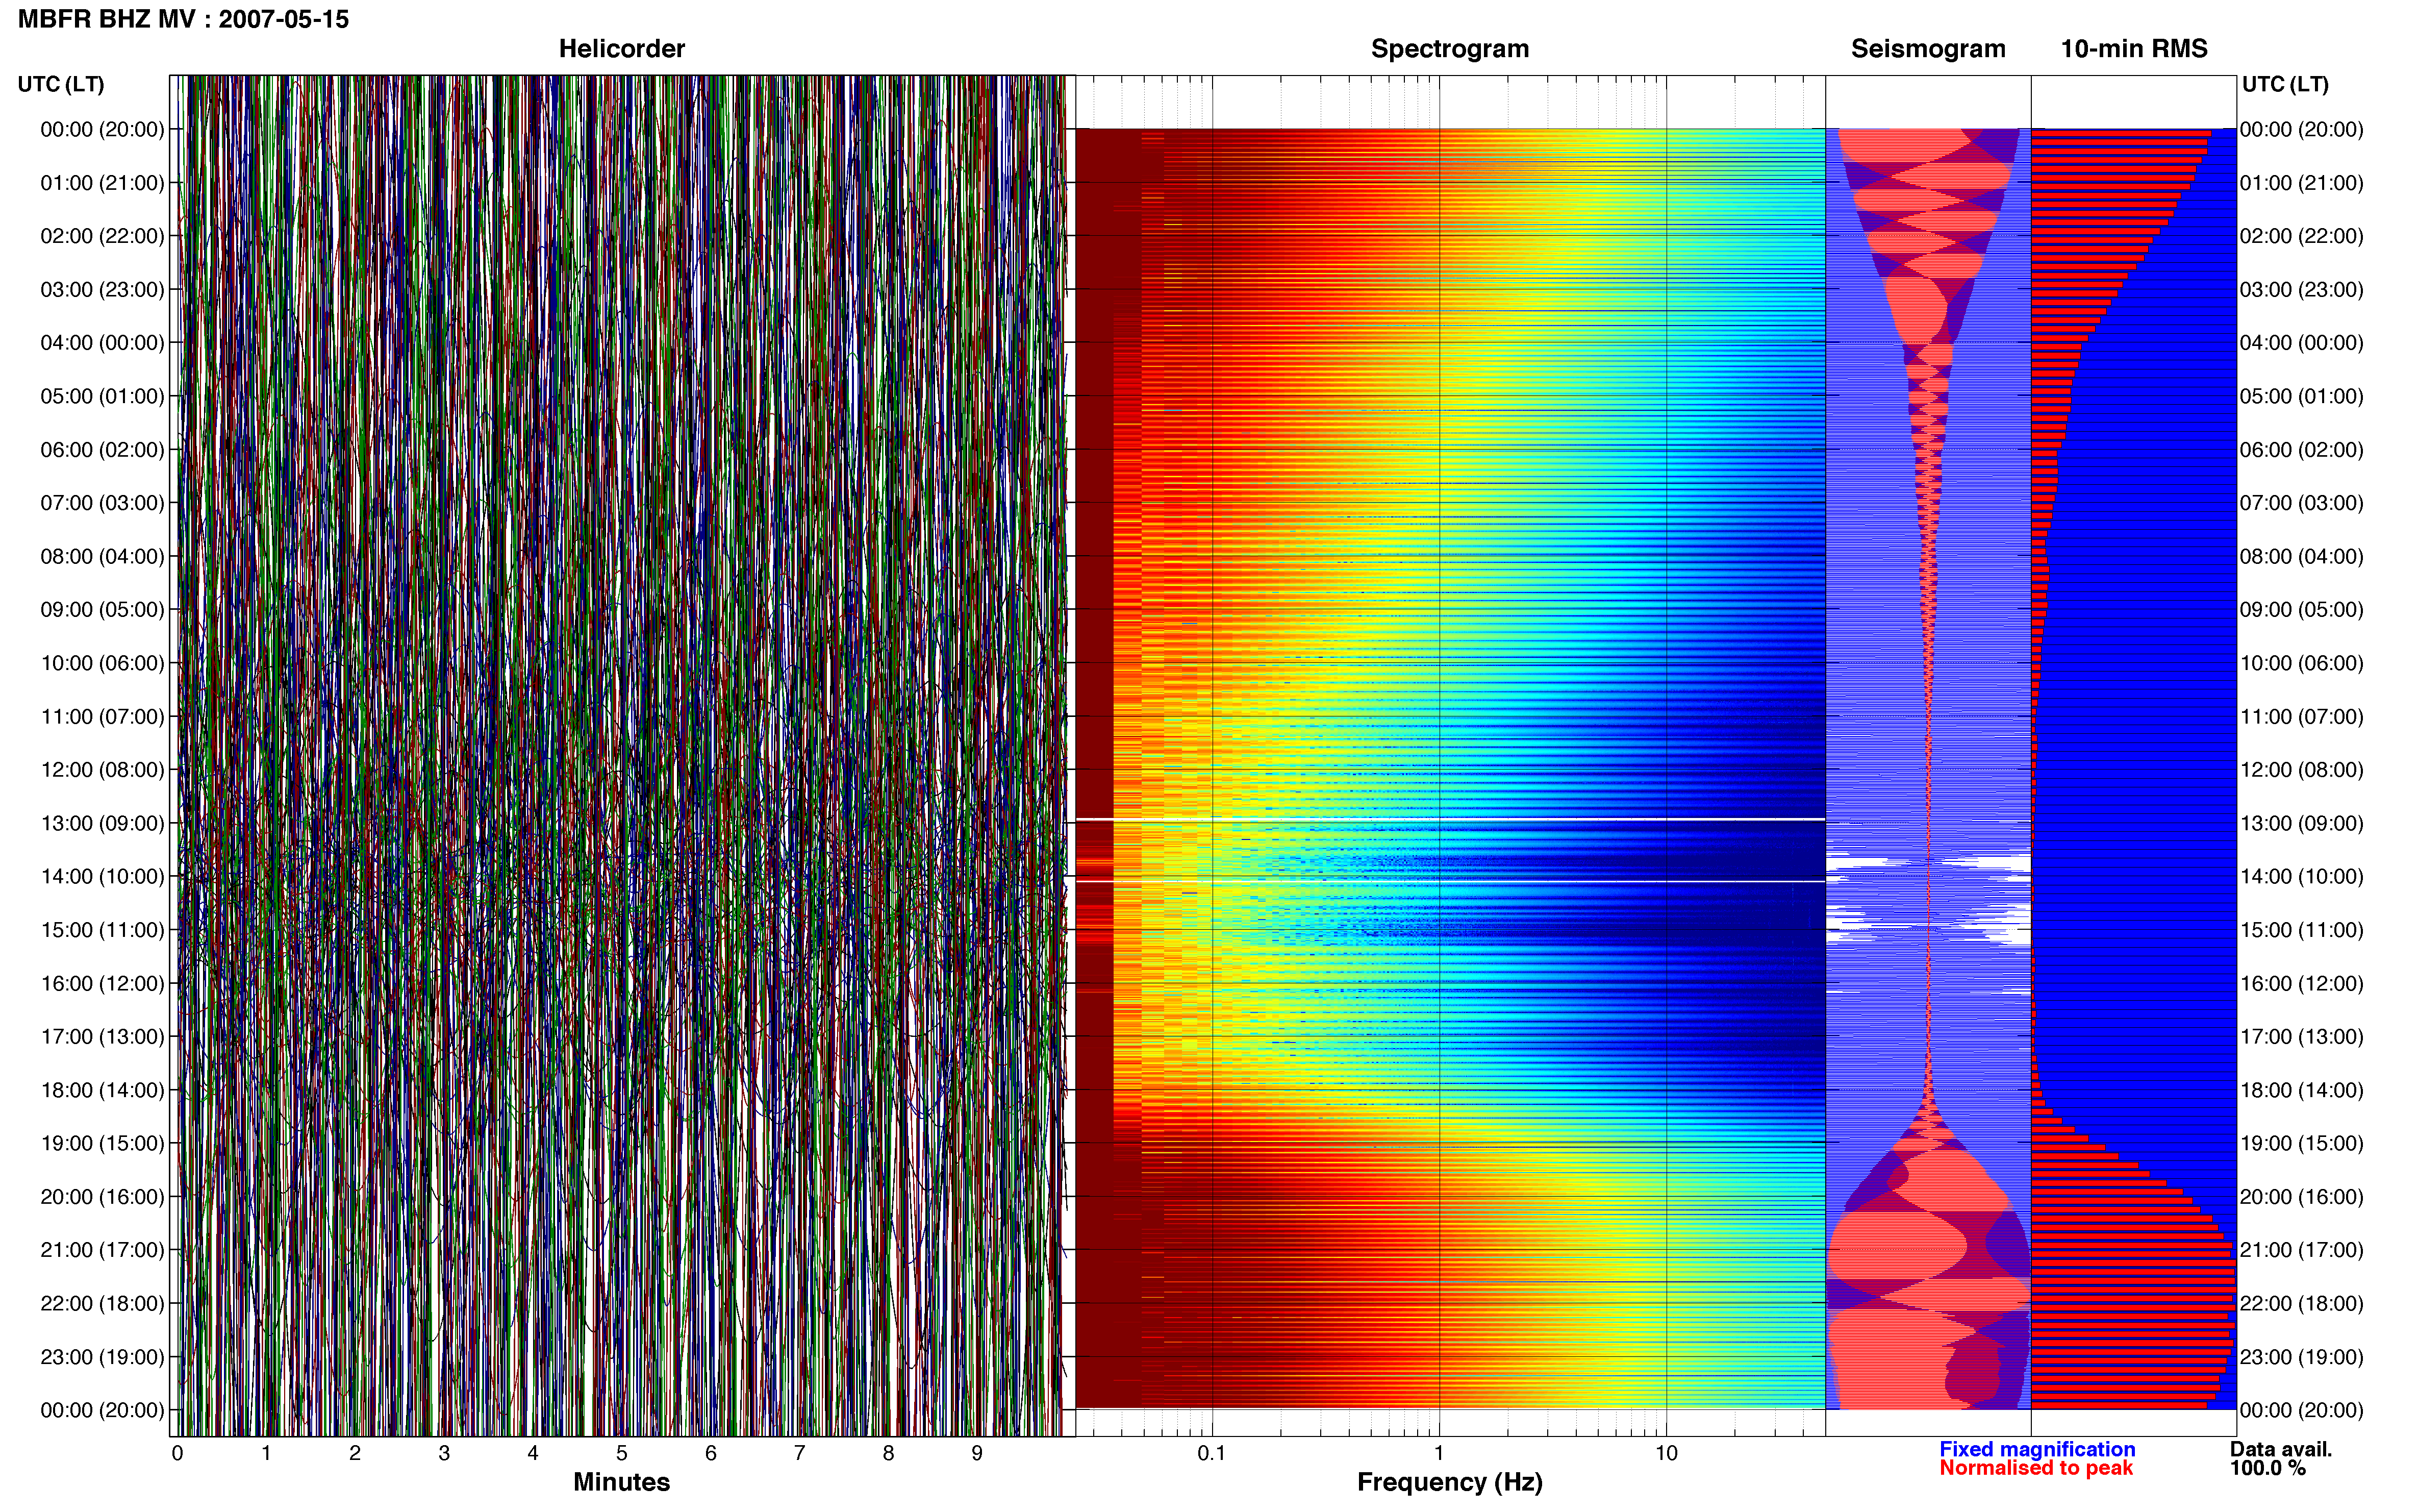Click the '3' tick on the Minutes axis
2418x1512 pixels.
coord(444,1454)
